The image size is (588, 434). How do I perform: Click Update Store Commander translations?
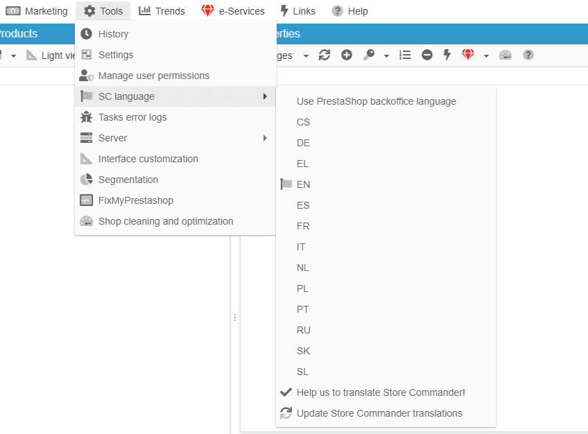point(379,413)
